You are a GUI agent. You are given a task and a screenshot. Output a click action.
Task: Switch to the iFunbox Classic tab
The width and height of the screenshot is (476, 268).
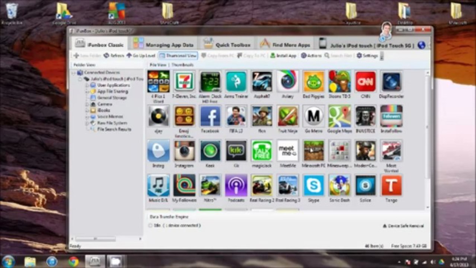pos(100,44)
